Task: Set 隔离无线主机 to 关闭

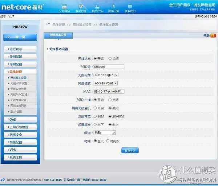Action: click(x=110, y=108)
